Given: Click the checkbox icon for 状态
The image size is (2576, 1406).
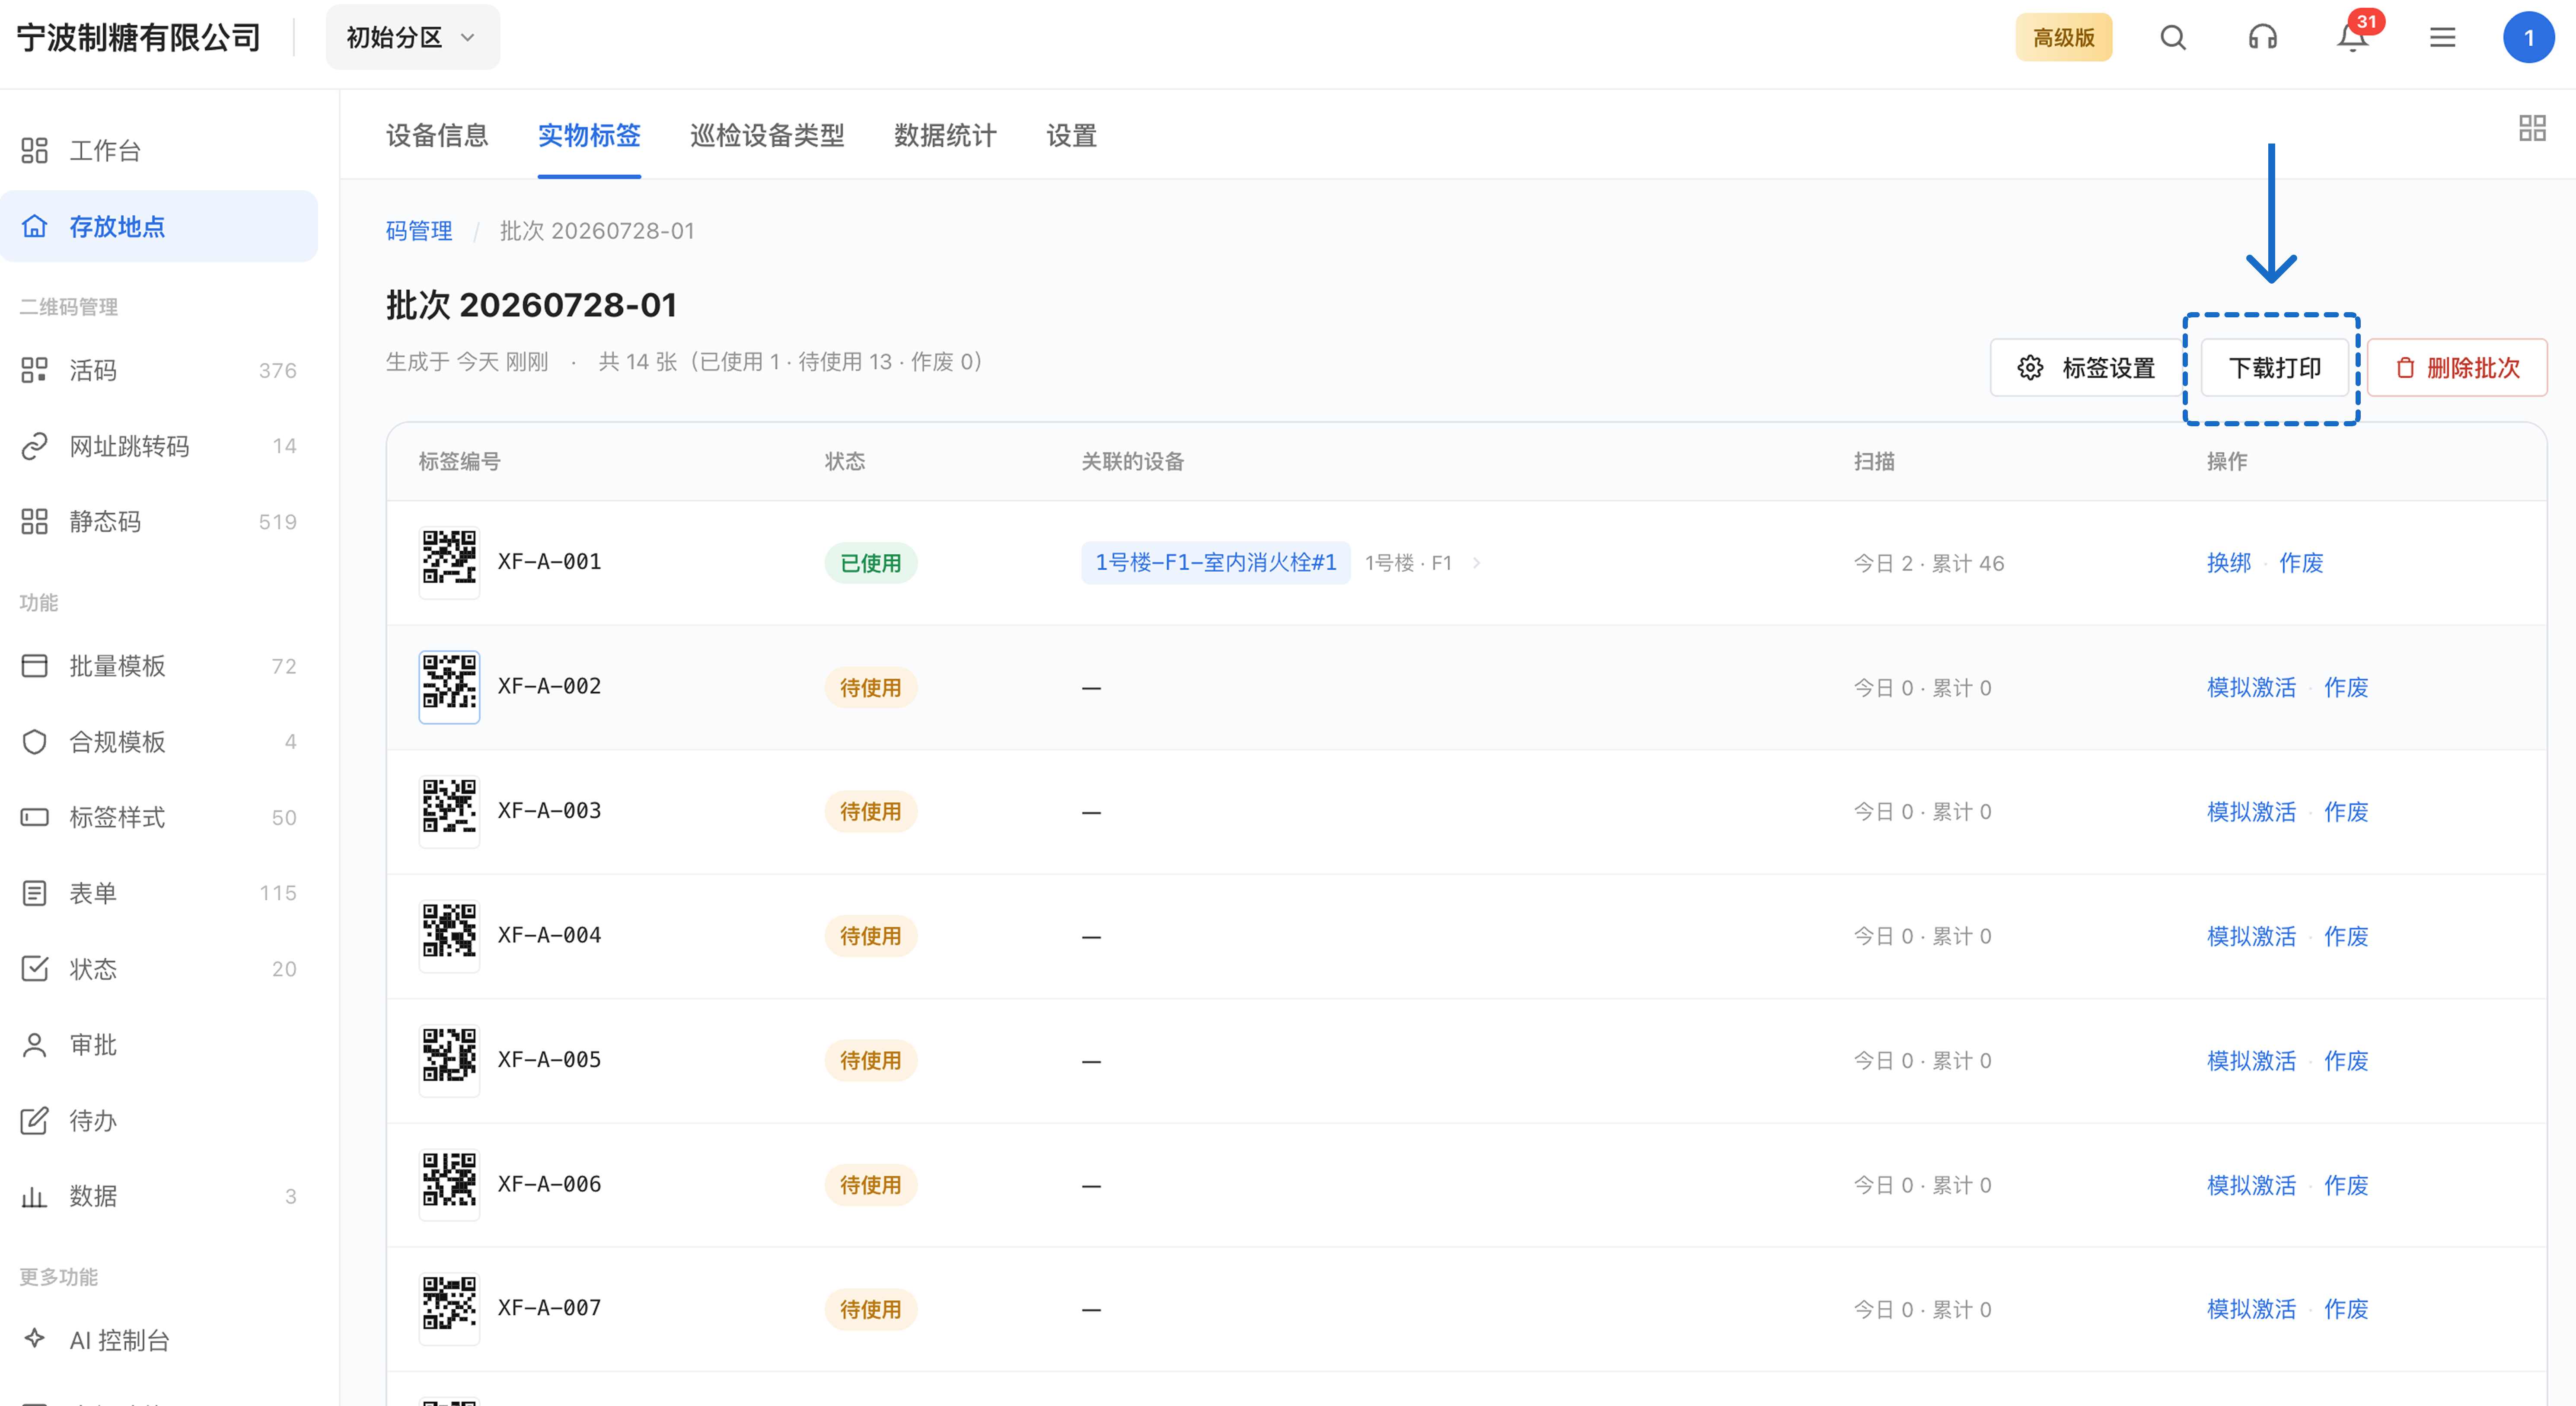Looking at the screenshot, I should [35, 969].
